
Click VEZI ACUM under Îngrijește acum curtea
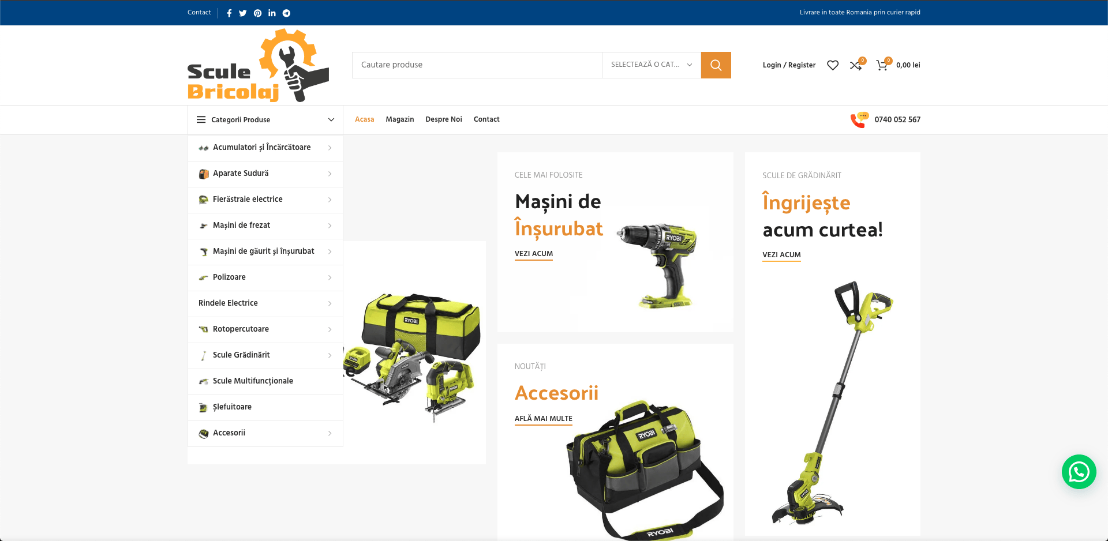coord(781,255)
